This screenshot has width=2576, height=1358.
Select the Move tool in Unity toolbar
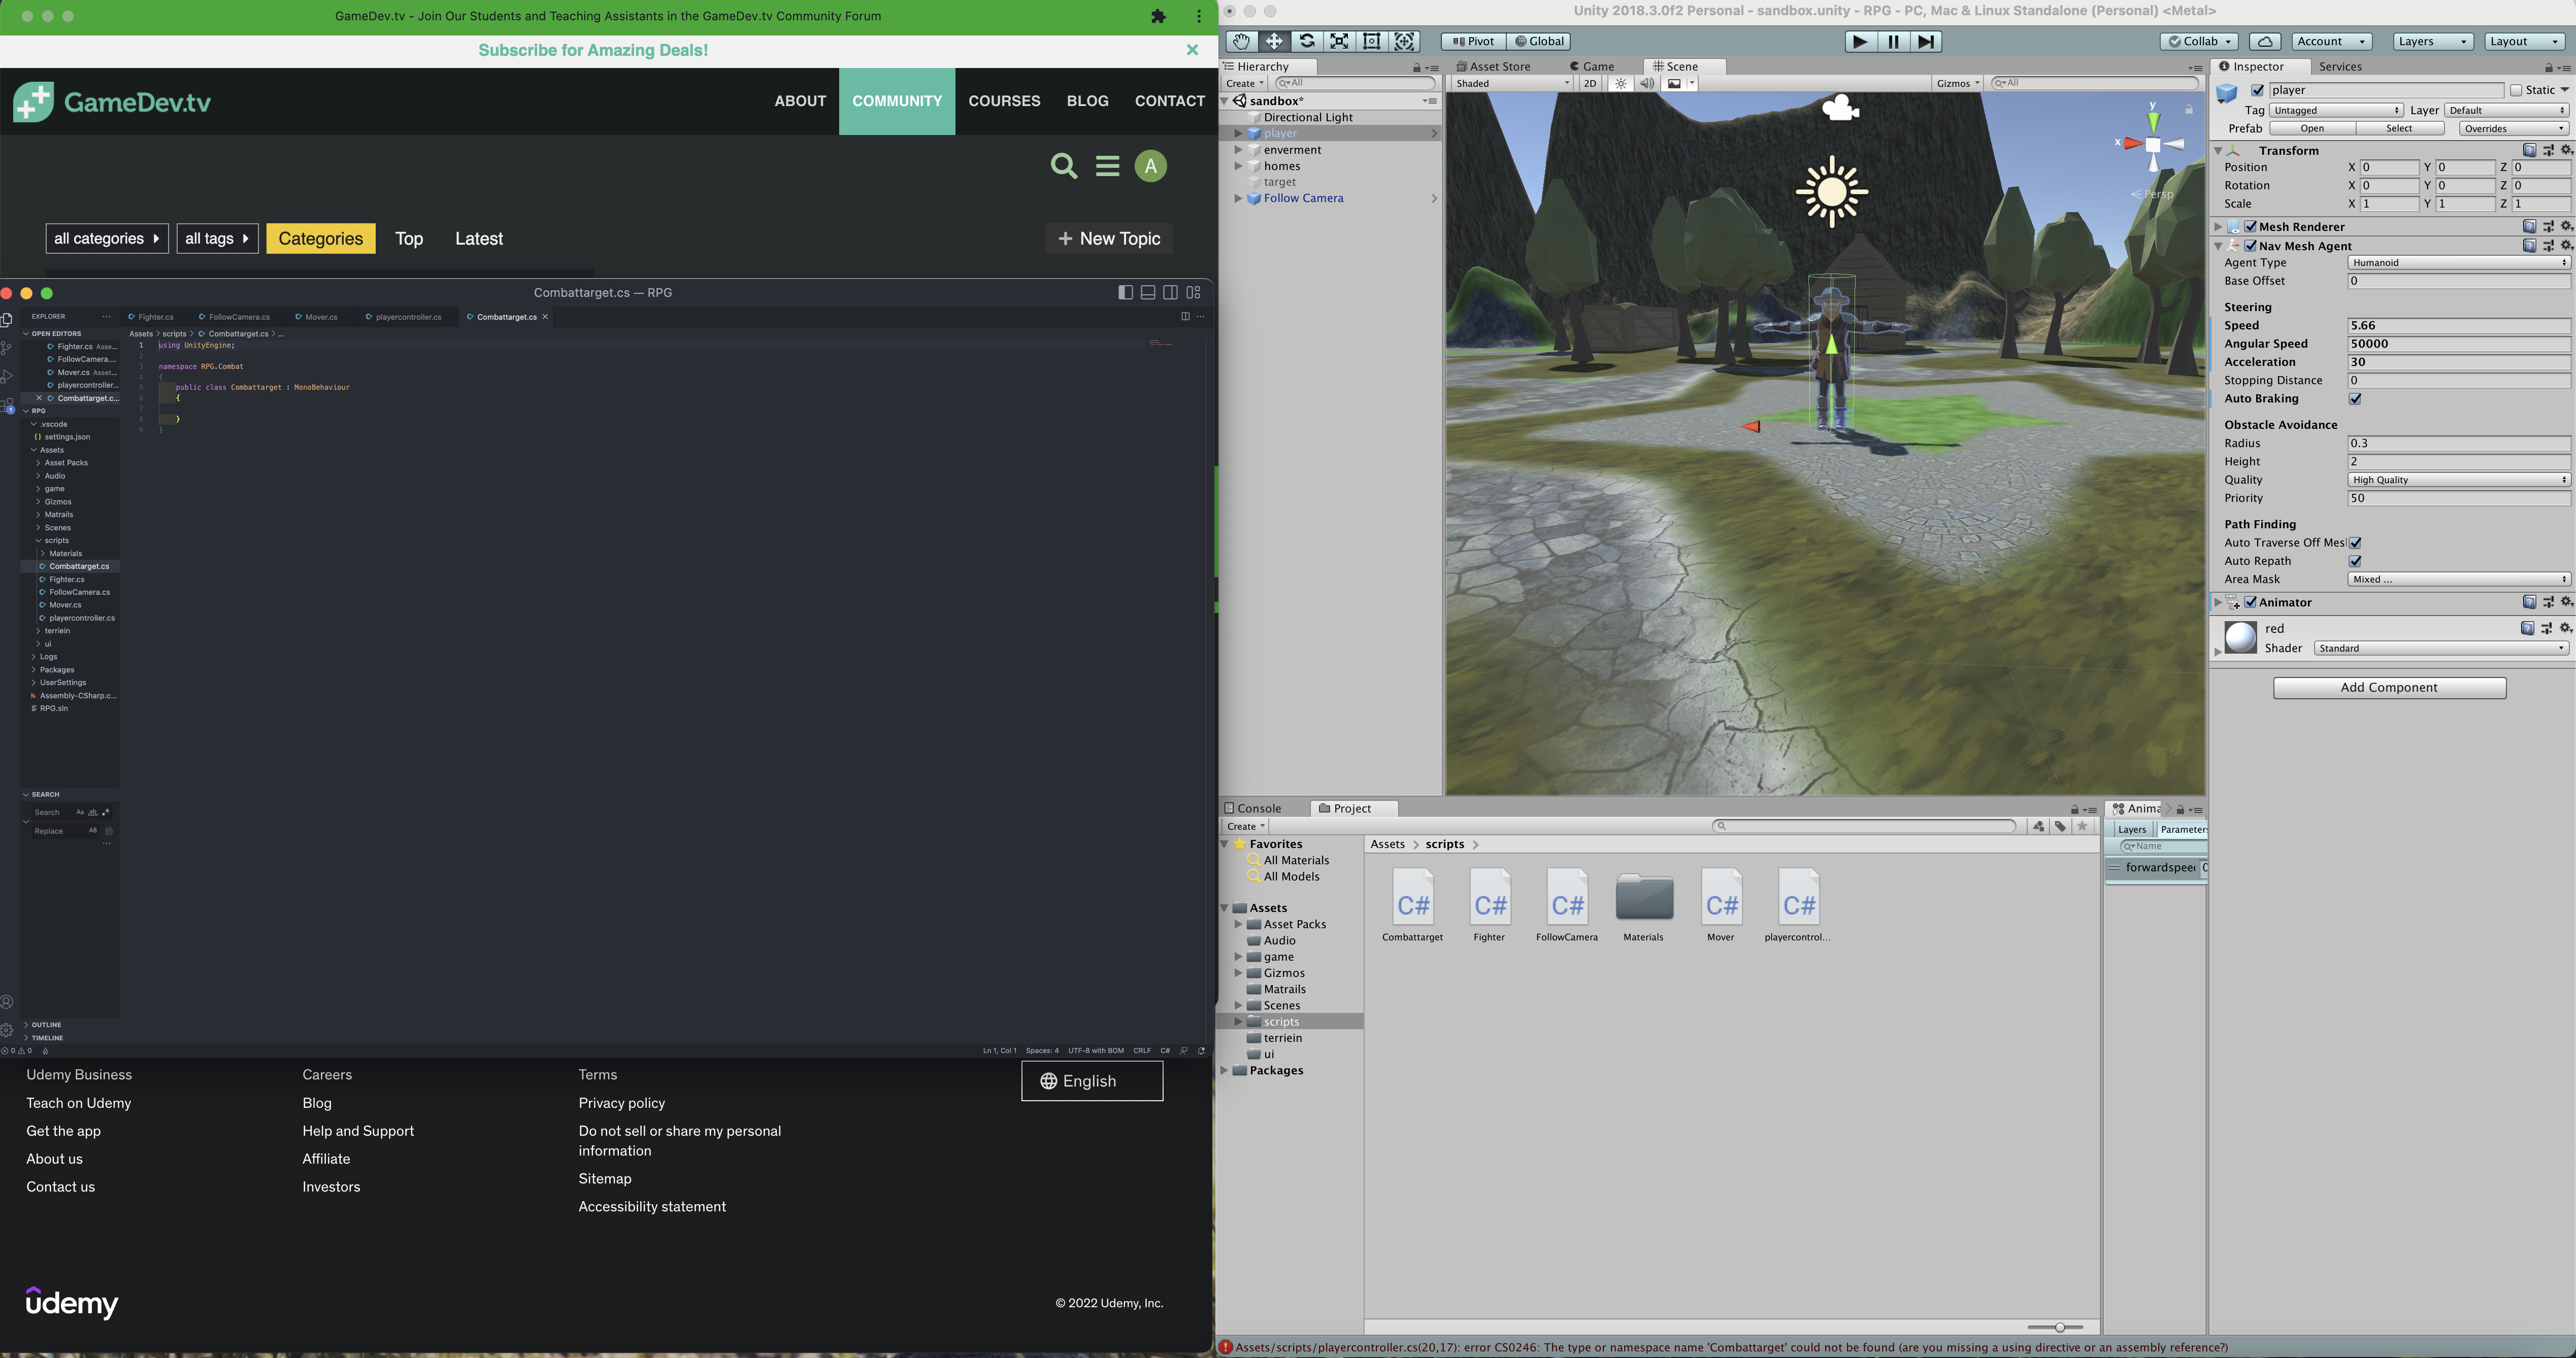click(x=1273, y=41)
